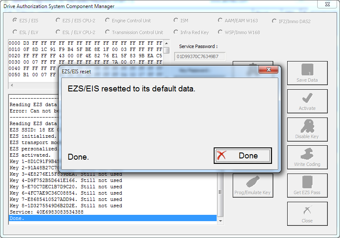Click the Get EZS Pass icon
The image size is (340, 238).
point(307,182)
